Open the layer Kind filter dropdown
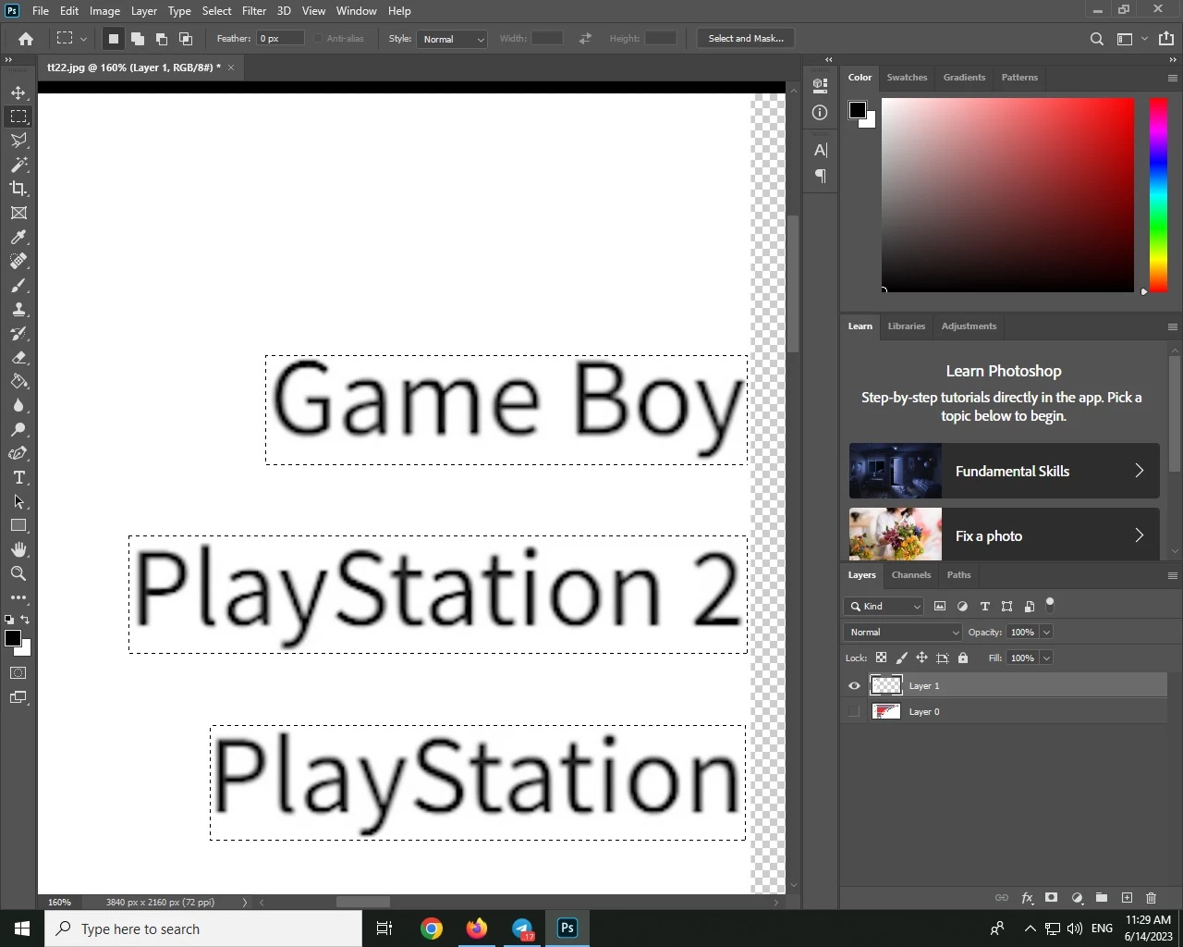Image resolution: width=1183 pixels, height=947 pixels. pyautogui.click(x=884, y=607)
